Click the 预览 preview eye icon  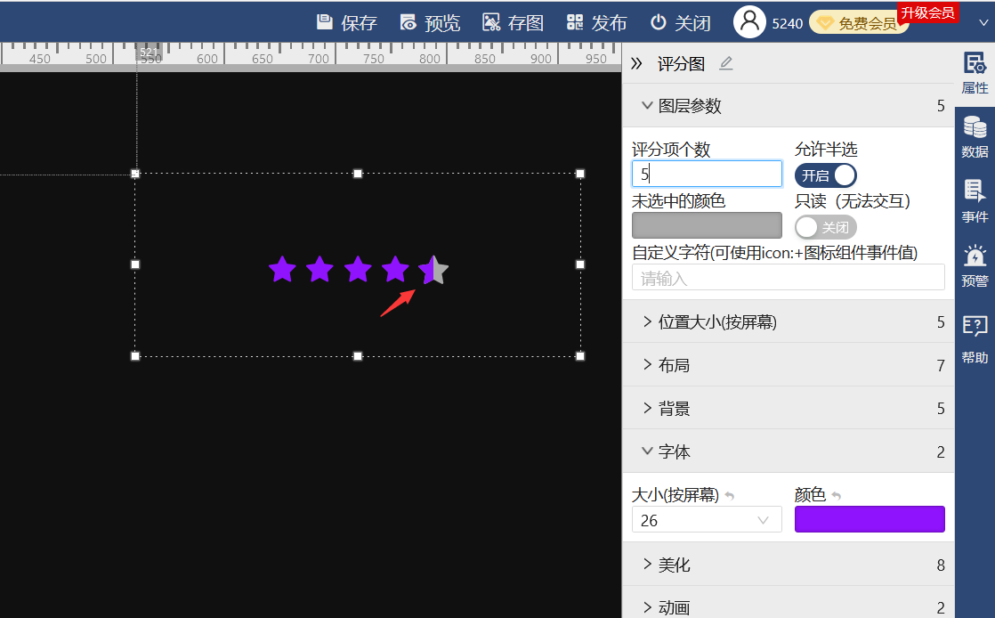[x=408, y=22]
